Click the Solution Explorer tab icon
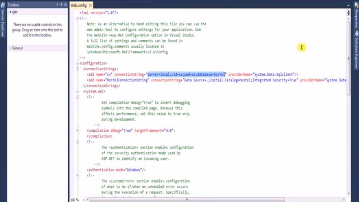Viewport: 359px width, 202px height. point(357,34)
